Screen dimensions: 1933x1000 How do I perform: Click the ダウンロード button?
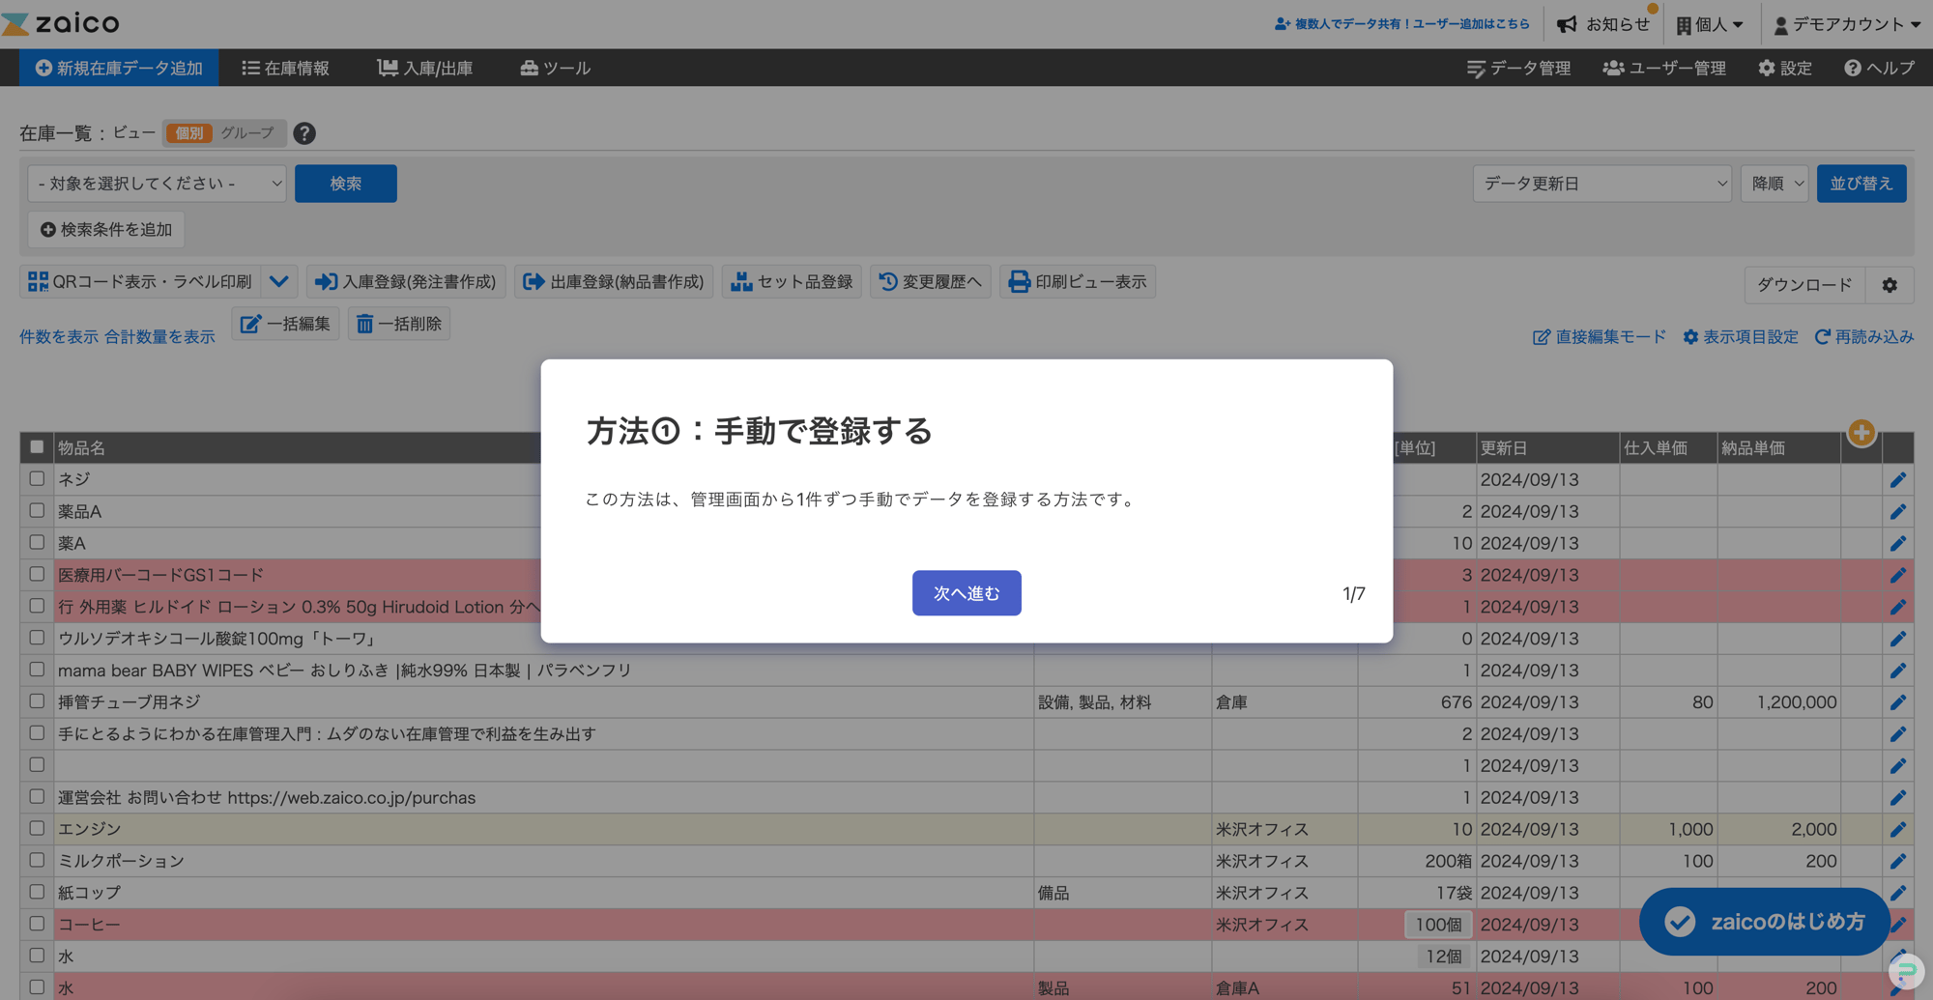[1804, 284]
